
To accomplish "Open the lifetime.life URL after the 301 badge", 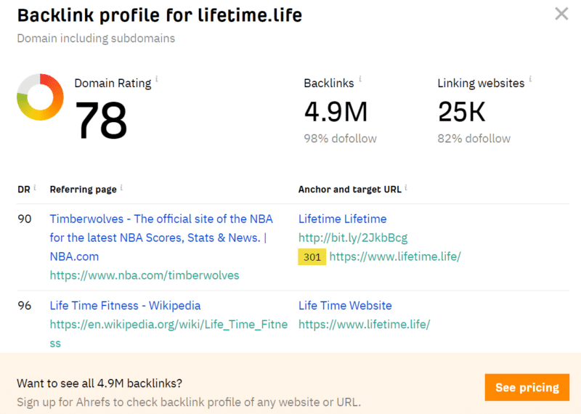I will coord(395,256).
